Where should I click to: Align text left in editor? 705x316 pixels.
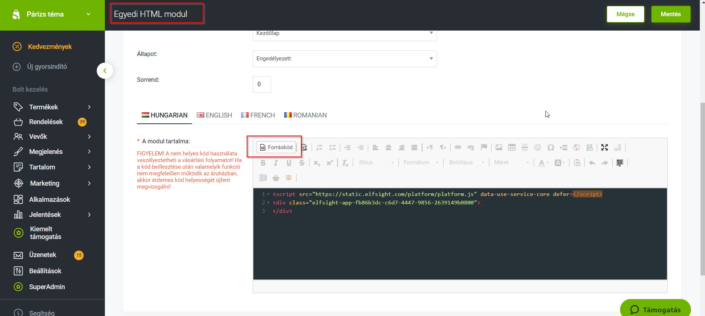[375, 148]
